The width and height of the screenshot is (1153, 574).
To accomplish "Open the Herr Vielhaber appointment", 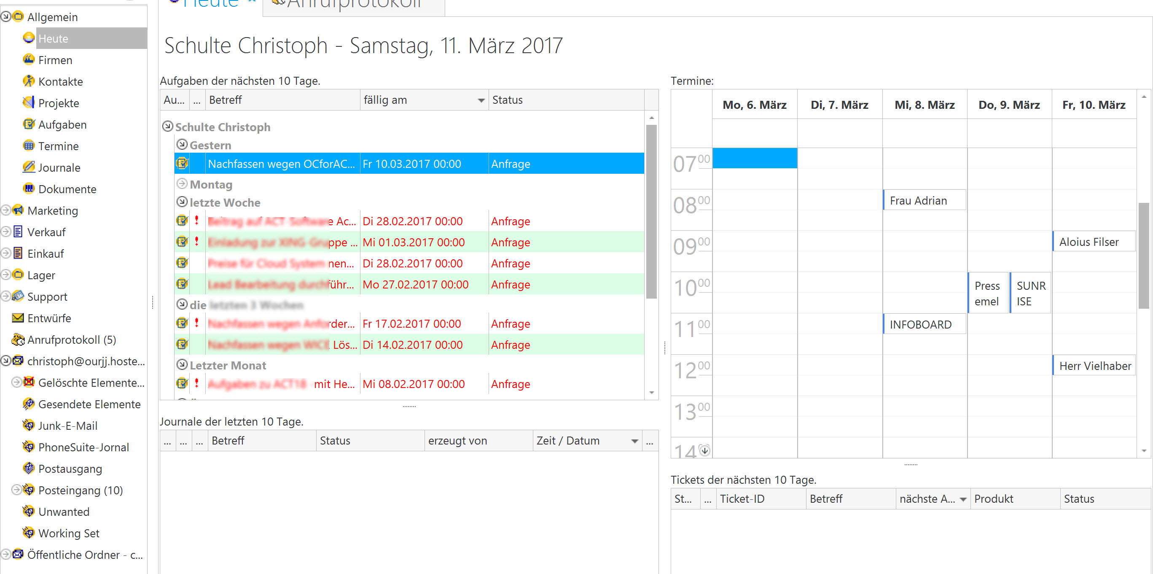I will click(1094, 365).
